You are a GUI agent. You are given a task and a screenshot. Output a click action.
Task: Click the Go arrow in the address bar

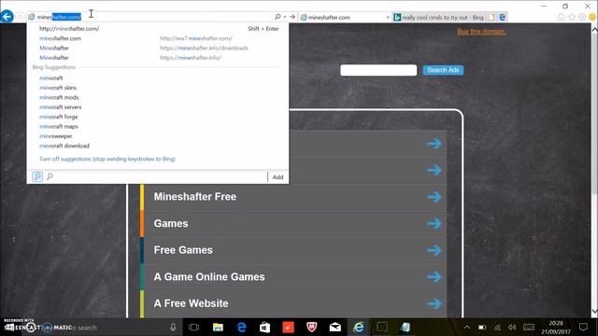coord(292,17)
